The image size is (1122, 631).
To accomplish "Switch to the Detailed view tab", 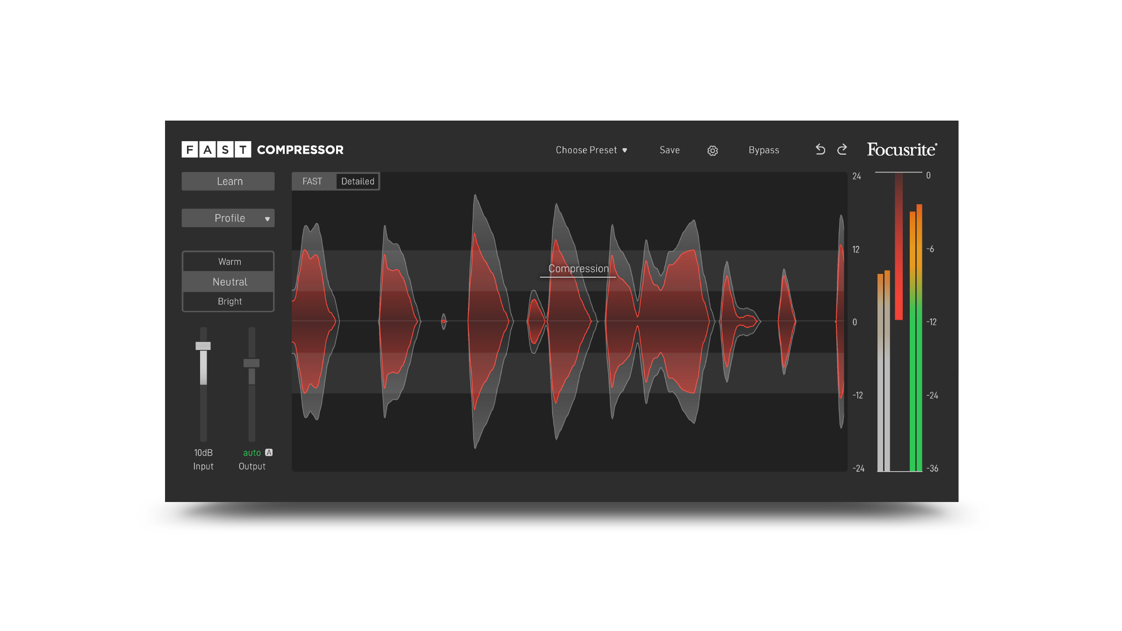I will pos(358,181).
